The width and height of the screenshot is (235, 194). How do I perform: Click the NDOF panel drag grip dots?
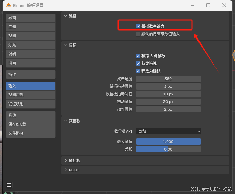click(x=225, y=170)
